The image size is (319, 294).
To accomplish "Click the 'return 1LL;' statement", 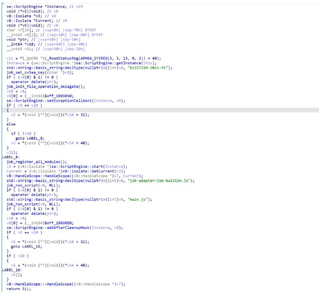I will point(19,289).
